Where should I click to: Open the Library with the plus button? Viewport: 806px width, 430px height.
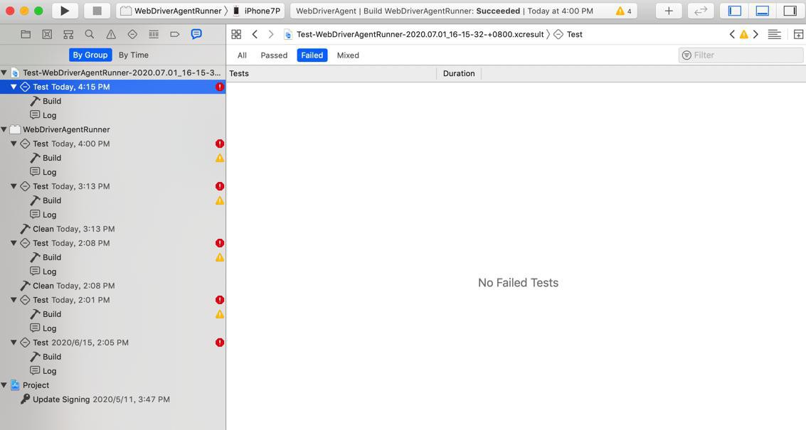coord(669,11)
